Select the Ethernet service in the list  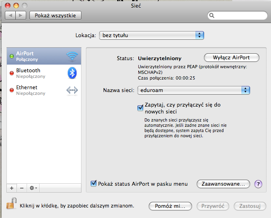[x=44, y=90]
